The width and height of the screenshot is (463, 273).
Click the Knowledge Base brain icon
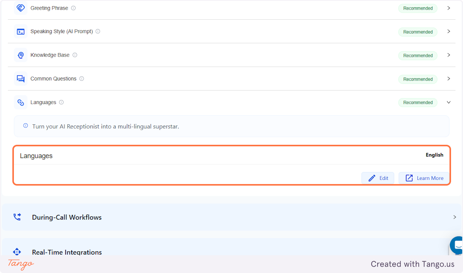coord(20,55)
